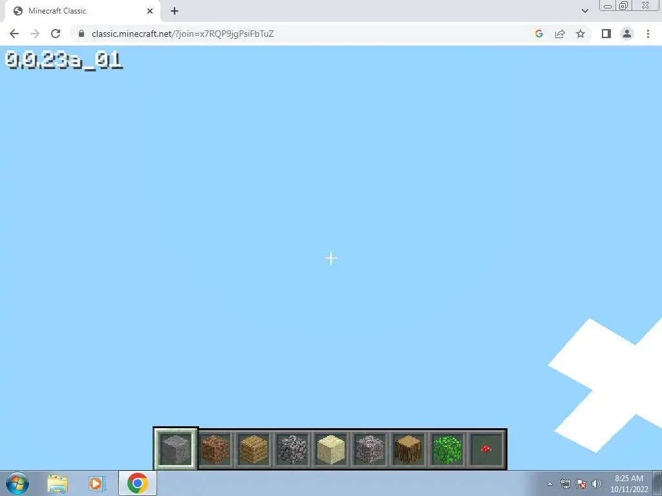The height and width of the screenshot is (496, 662).
Task: Open Chrome profile avatar menu
Action: click(x=627, y=34)
